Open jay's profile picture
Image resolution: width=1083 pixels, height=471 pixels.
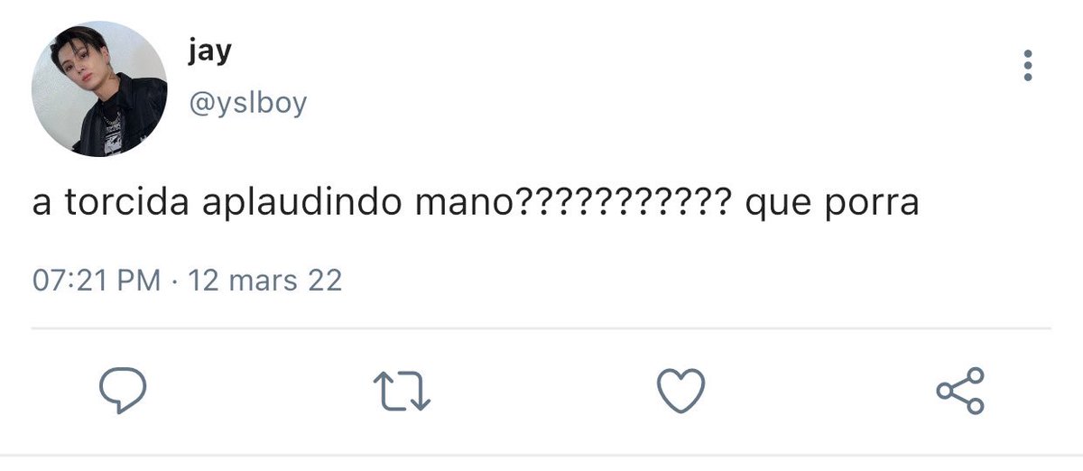[99, 90]
